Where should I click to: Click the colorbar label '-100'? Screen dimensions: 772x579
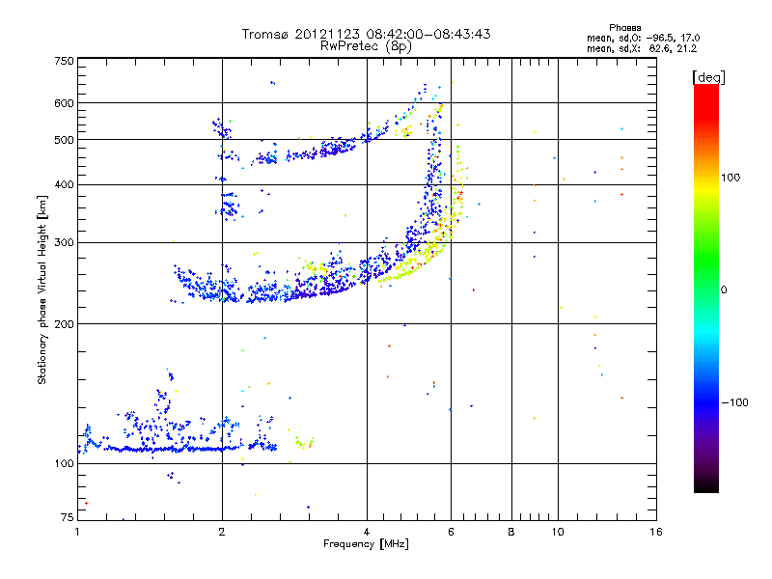click(734, 402)
